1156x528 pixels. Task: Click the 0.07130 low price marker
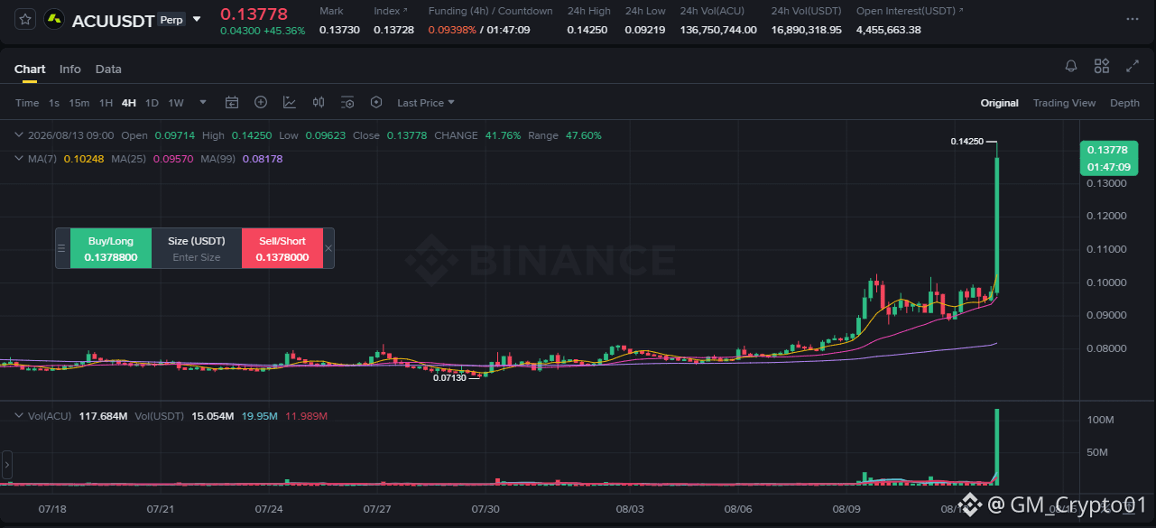(449, 378)
